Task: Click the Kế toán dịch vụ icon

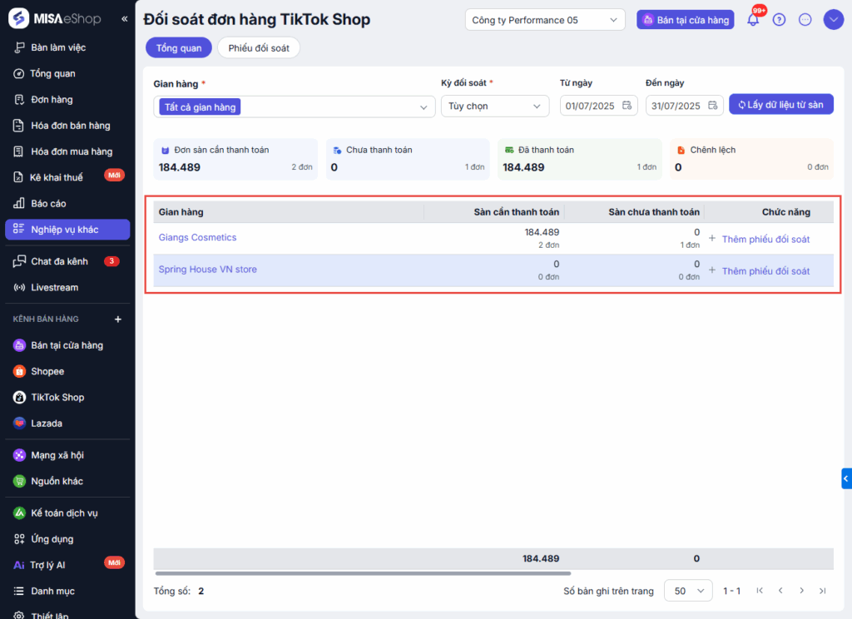Action: (20, 513)
